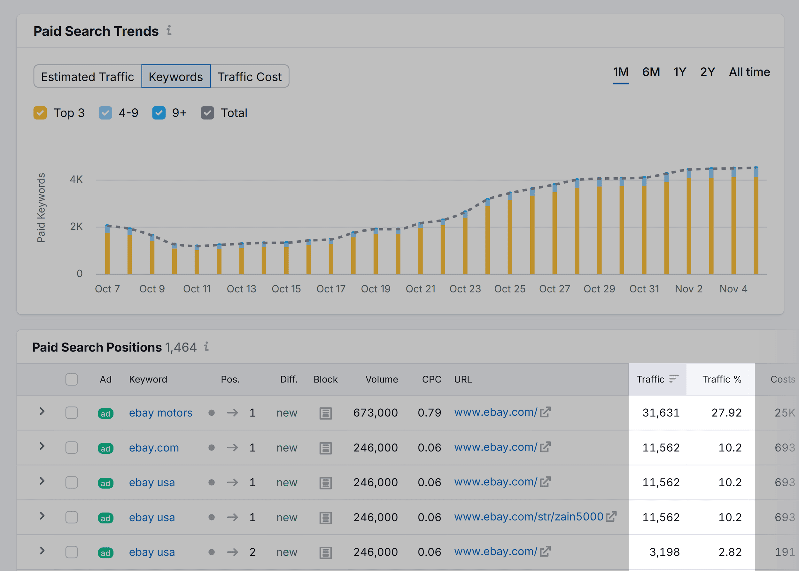Switch the chart to the 6M time range

651,72
